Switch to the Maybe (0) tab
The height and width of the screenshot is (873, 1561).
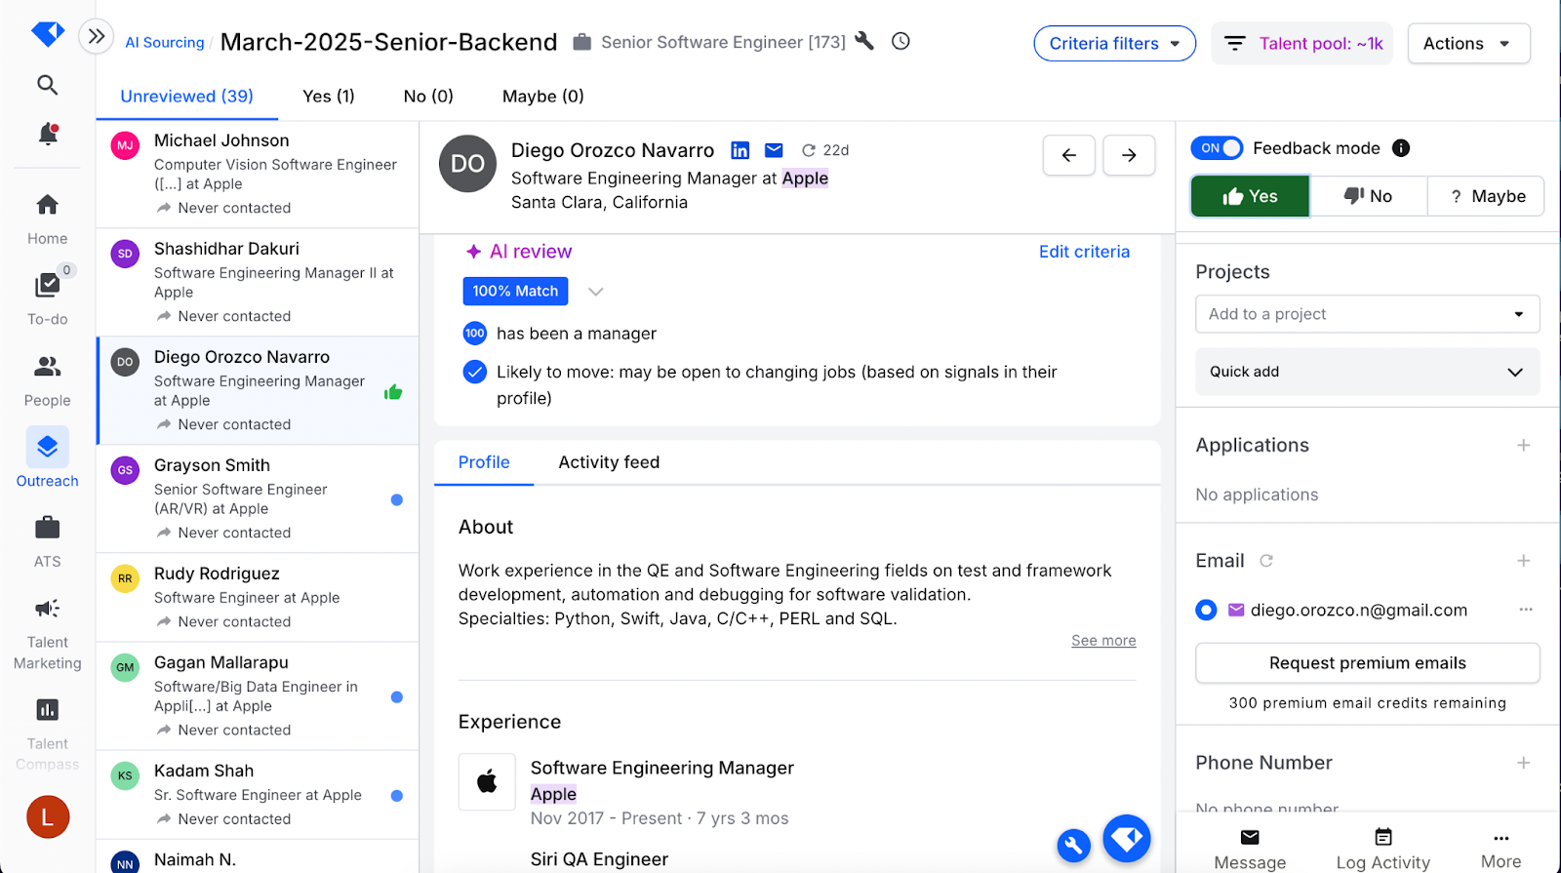tap(542, 97)
